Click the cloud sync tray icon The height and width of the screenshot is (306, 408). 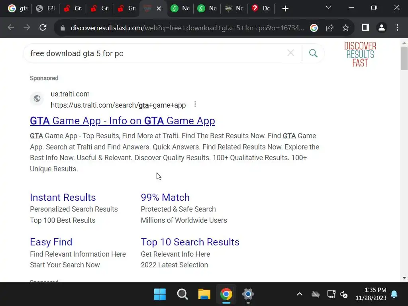click(x=316, y=294)
